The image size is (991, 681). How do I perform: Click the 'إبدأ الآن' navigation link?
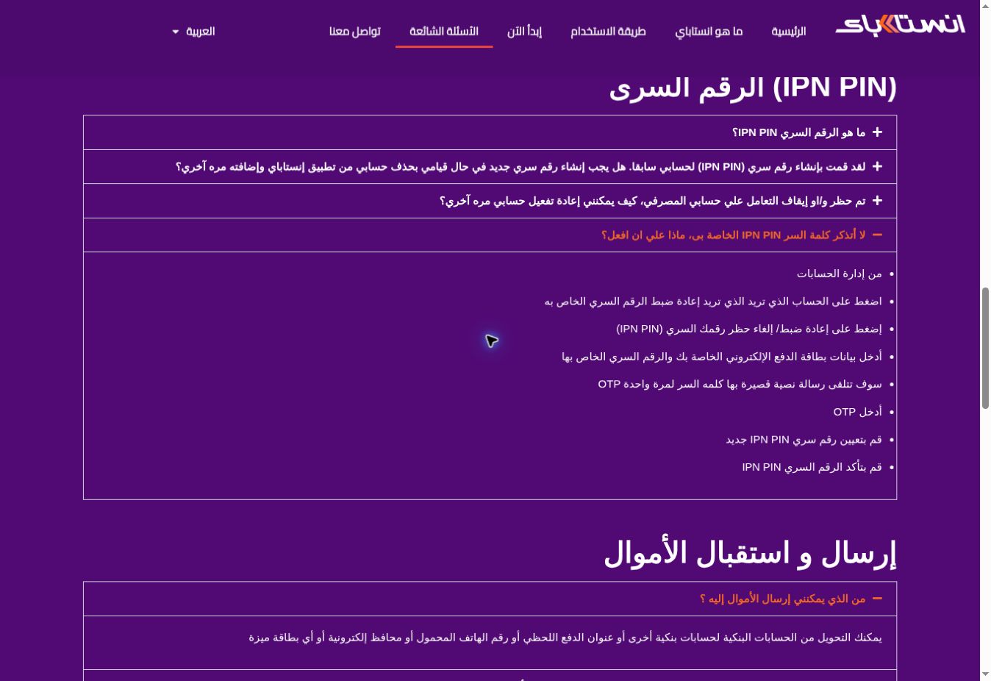524,32
